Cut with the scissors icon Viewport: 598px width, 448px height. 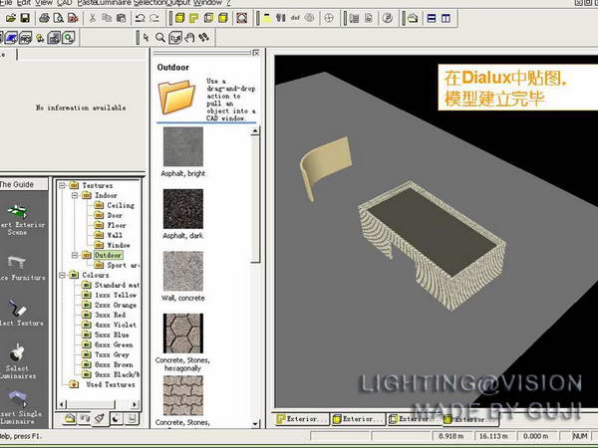(x=93, y=18)
